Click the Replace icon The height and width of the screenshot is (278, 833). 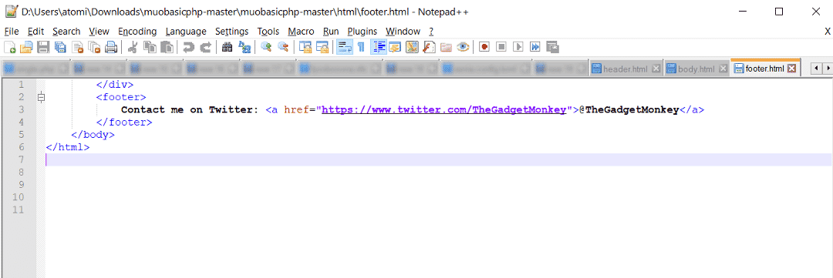pos(245,47)
